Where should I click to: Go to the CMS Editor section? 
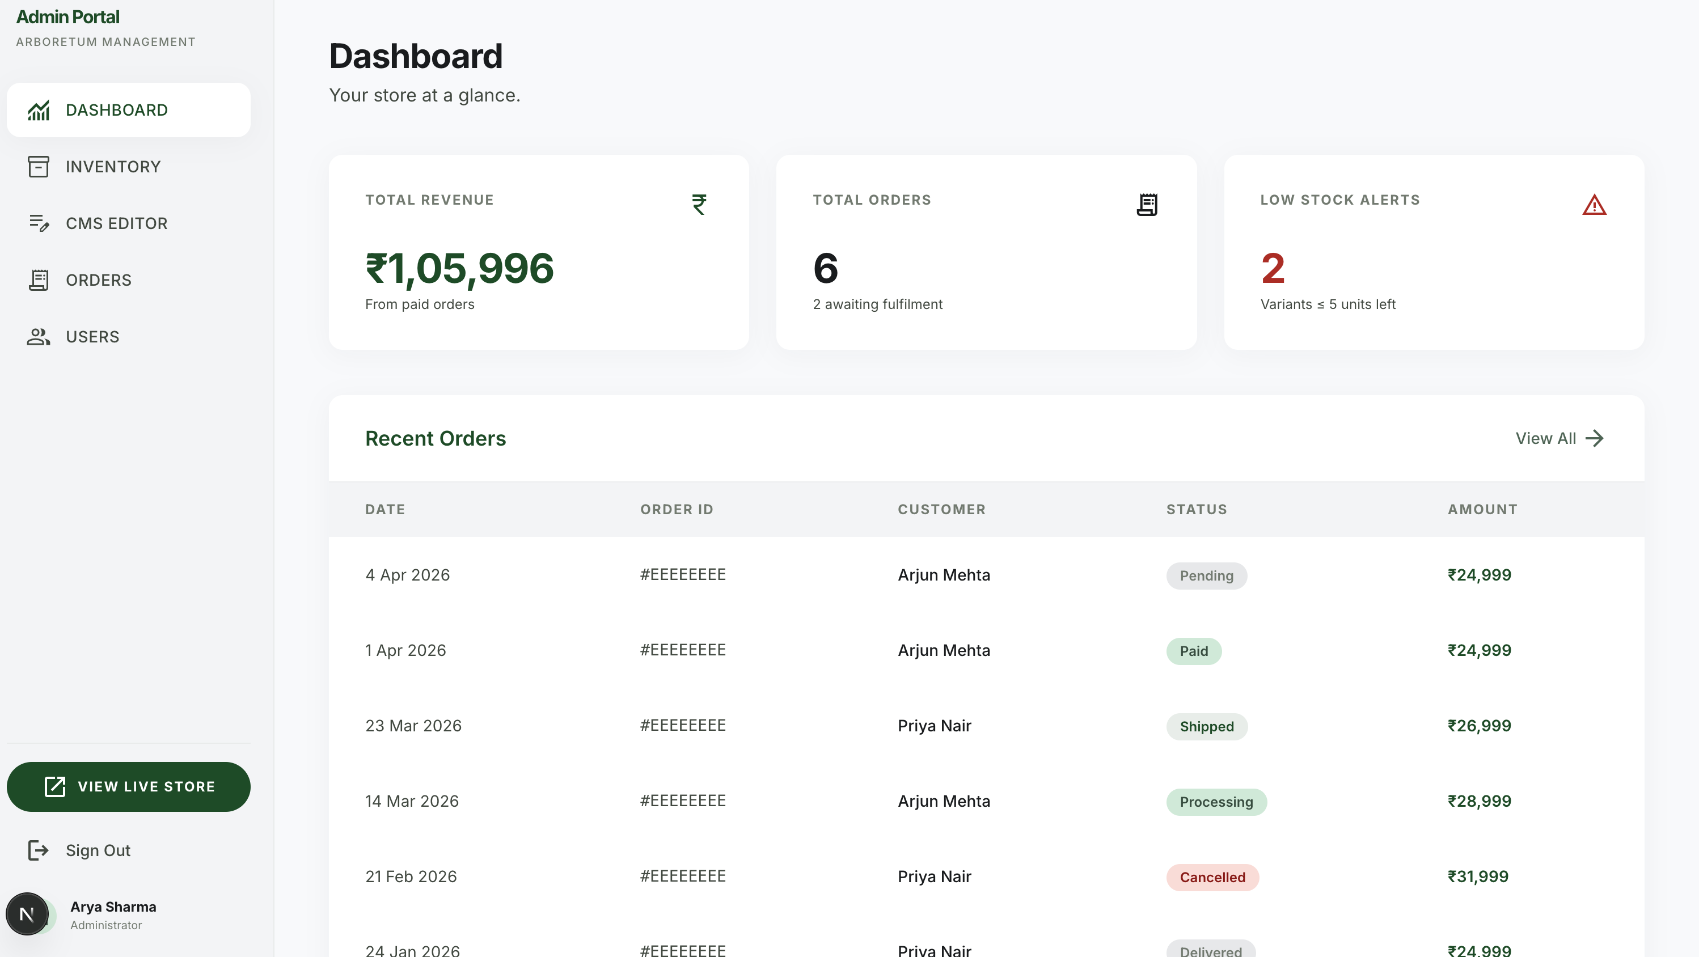(x=129, y=223)
